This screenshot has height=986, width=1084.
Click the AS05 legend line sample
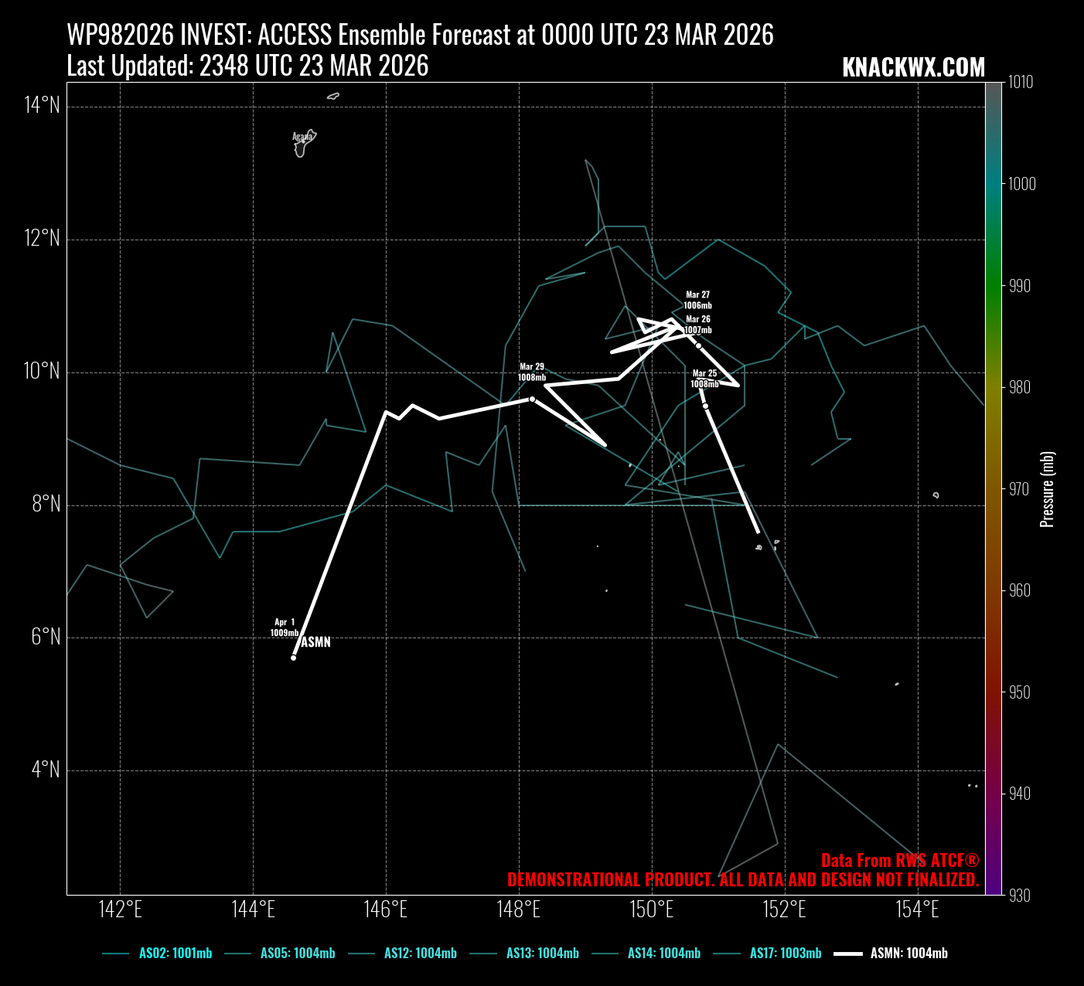click(237, 954)
